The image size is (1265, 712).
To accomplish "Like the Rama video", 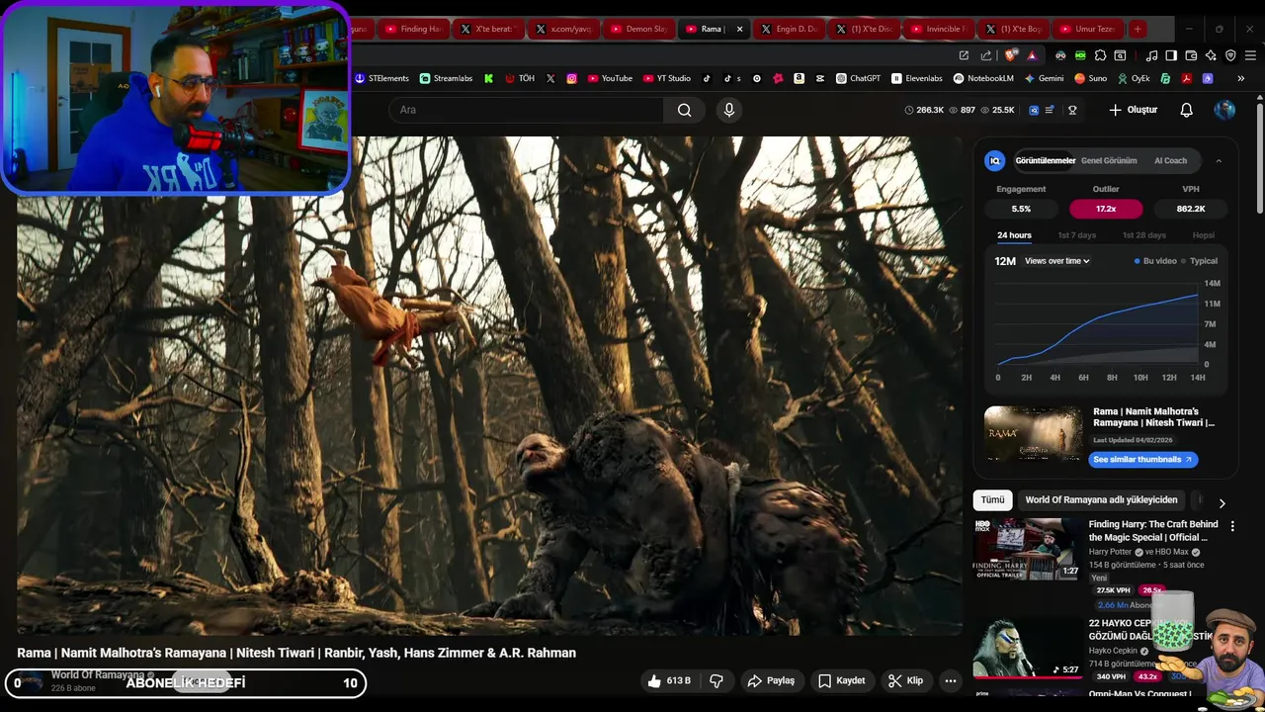I will (669, 680).
